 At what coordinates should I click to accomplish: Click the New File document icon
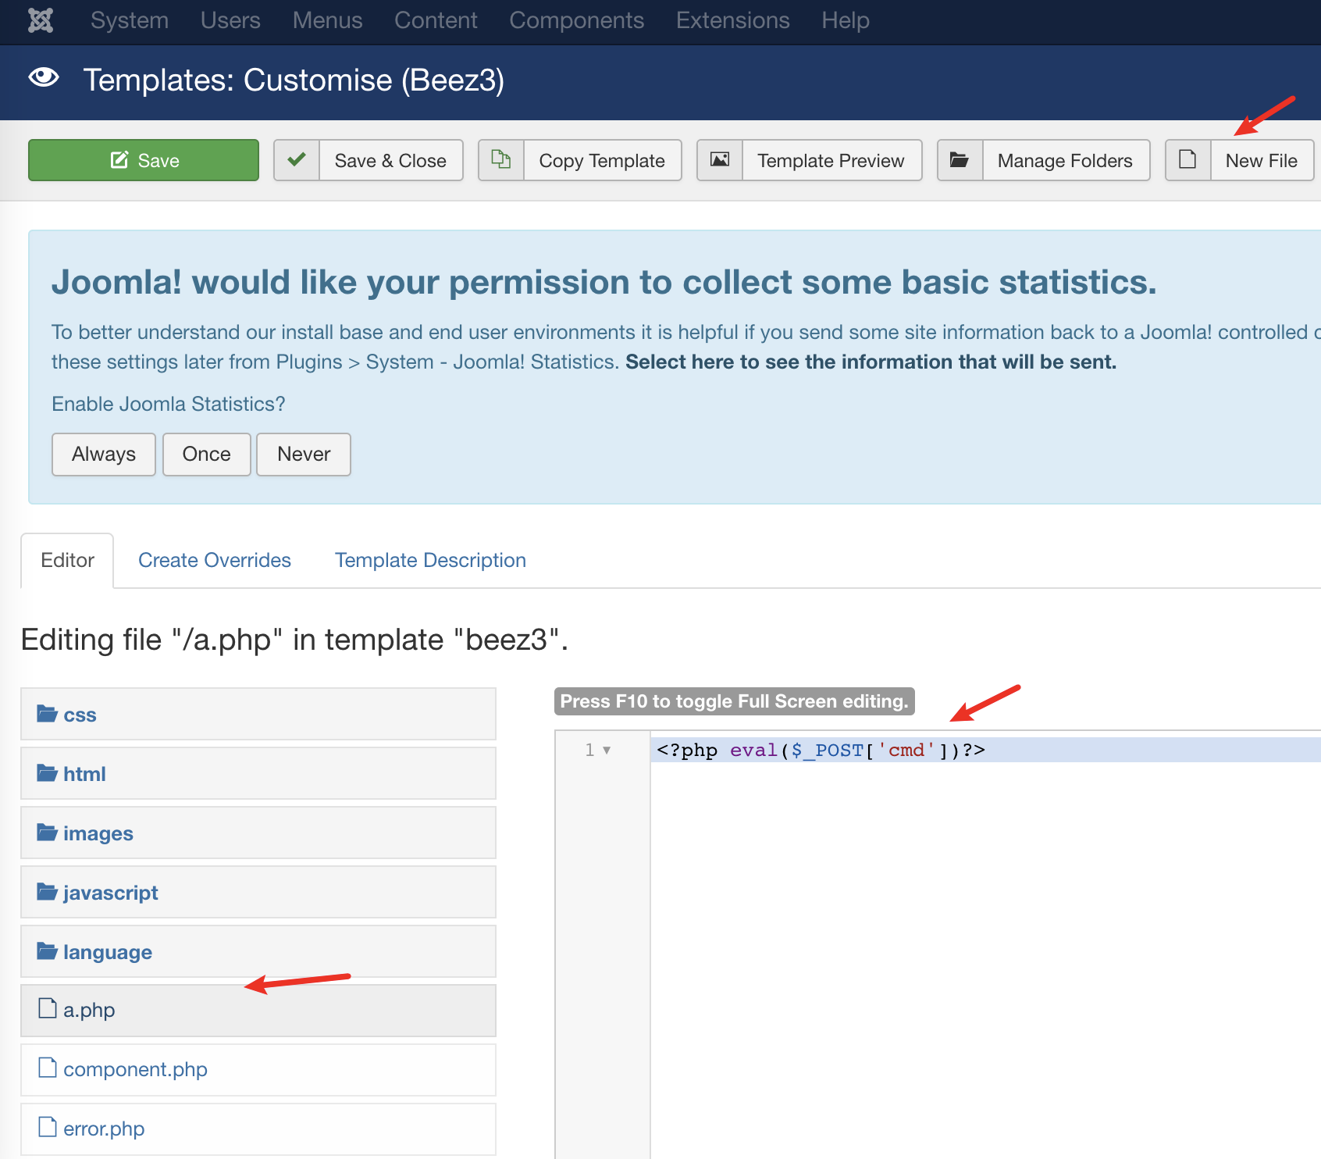point(1187,160)
